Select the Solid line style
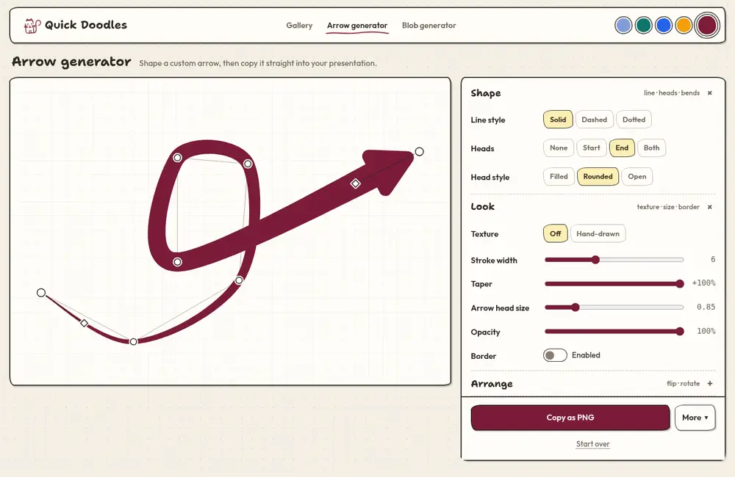Image resolution: width=735 pixels, height=477 pixels. tap(558, 120)
